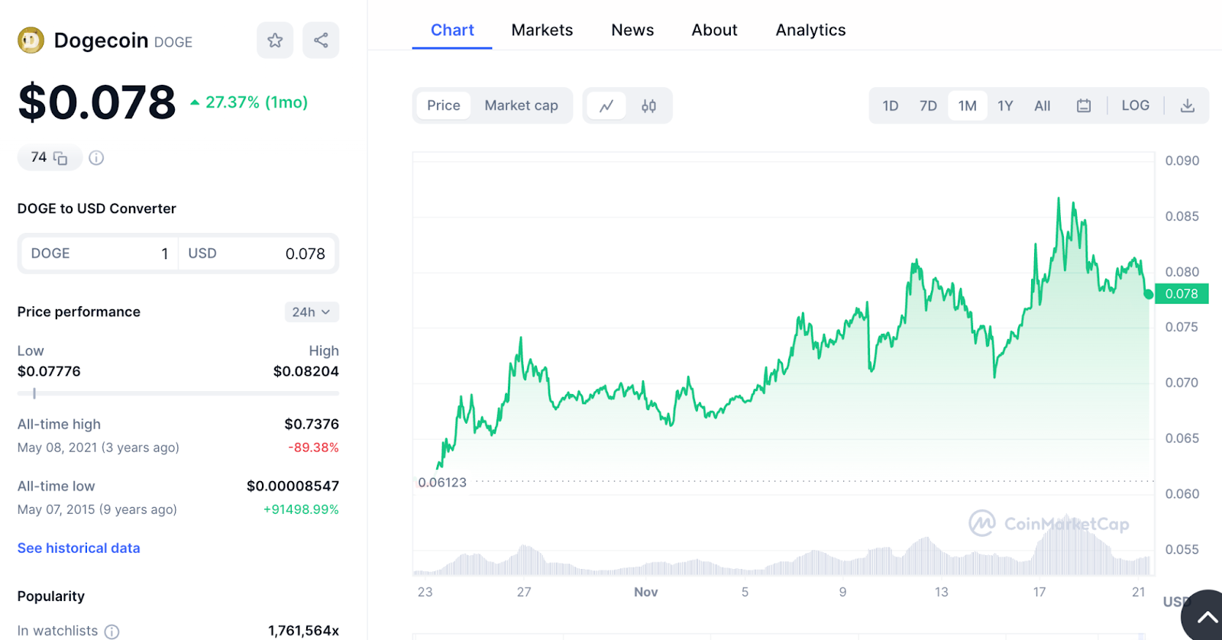Open the About tab
The height and width of the screenshot is (640, 1222).
[714, 31]
